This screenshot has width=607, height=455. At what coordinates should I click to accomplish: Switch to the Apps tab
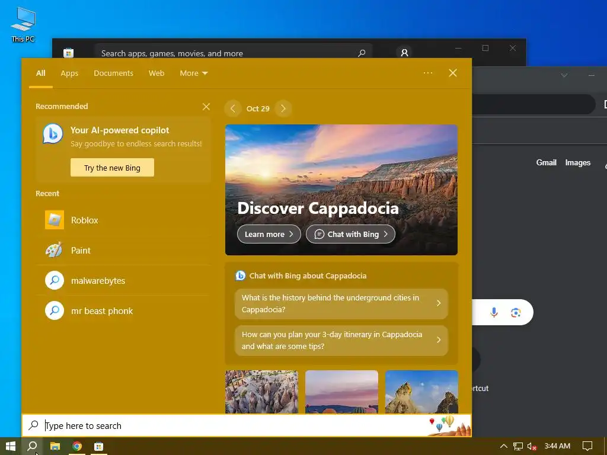click(69, 73)
